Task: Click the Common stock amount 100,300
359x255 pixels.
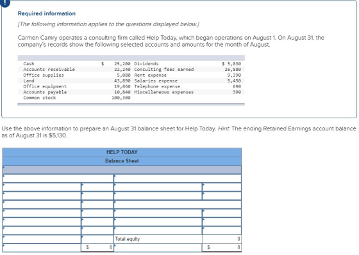Action: click(x=121, y=98)
